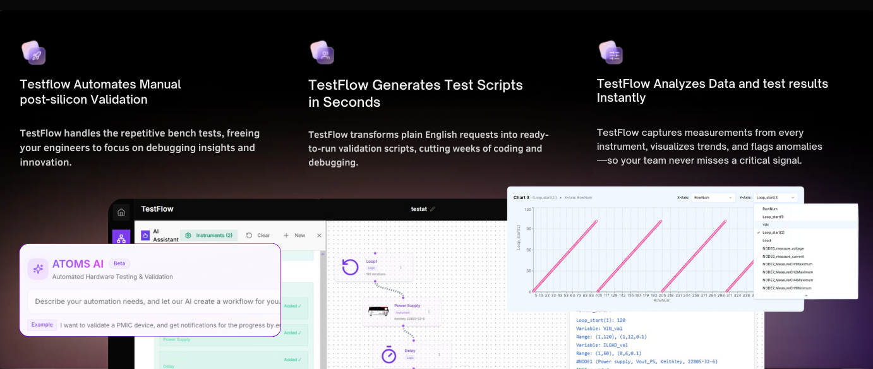Click the pencil icon next to testat
This screenshot has height=369, width=873.
tap(433, 209)
